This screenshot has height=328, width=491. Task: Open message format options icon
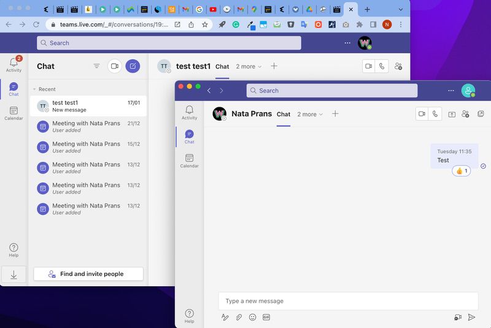tap(225, 317)
